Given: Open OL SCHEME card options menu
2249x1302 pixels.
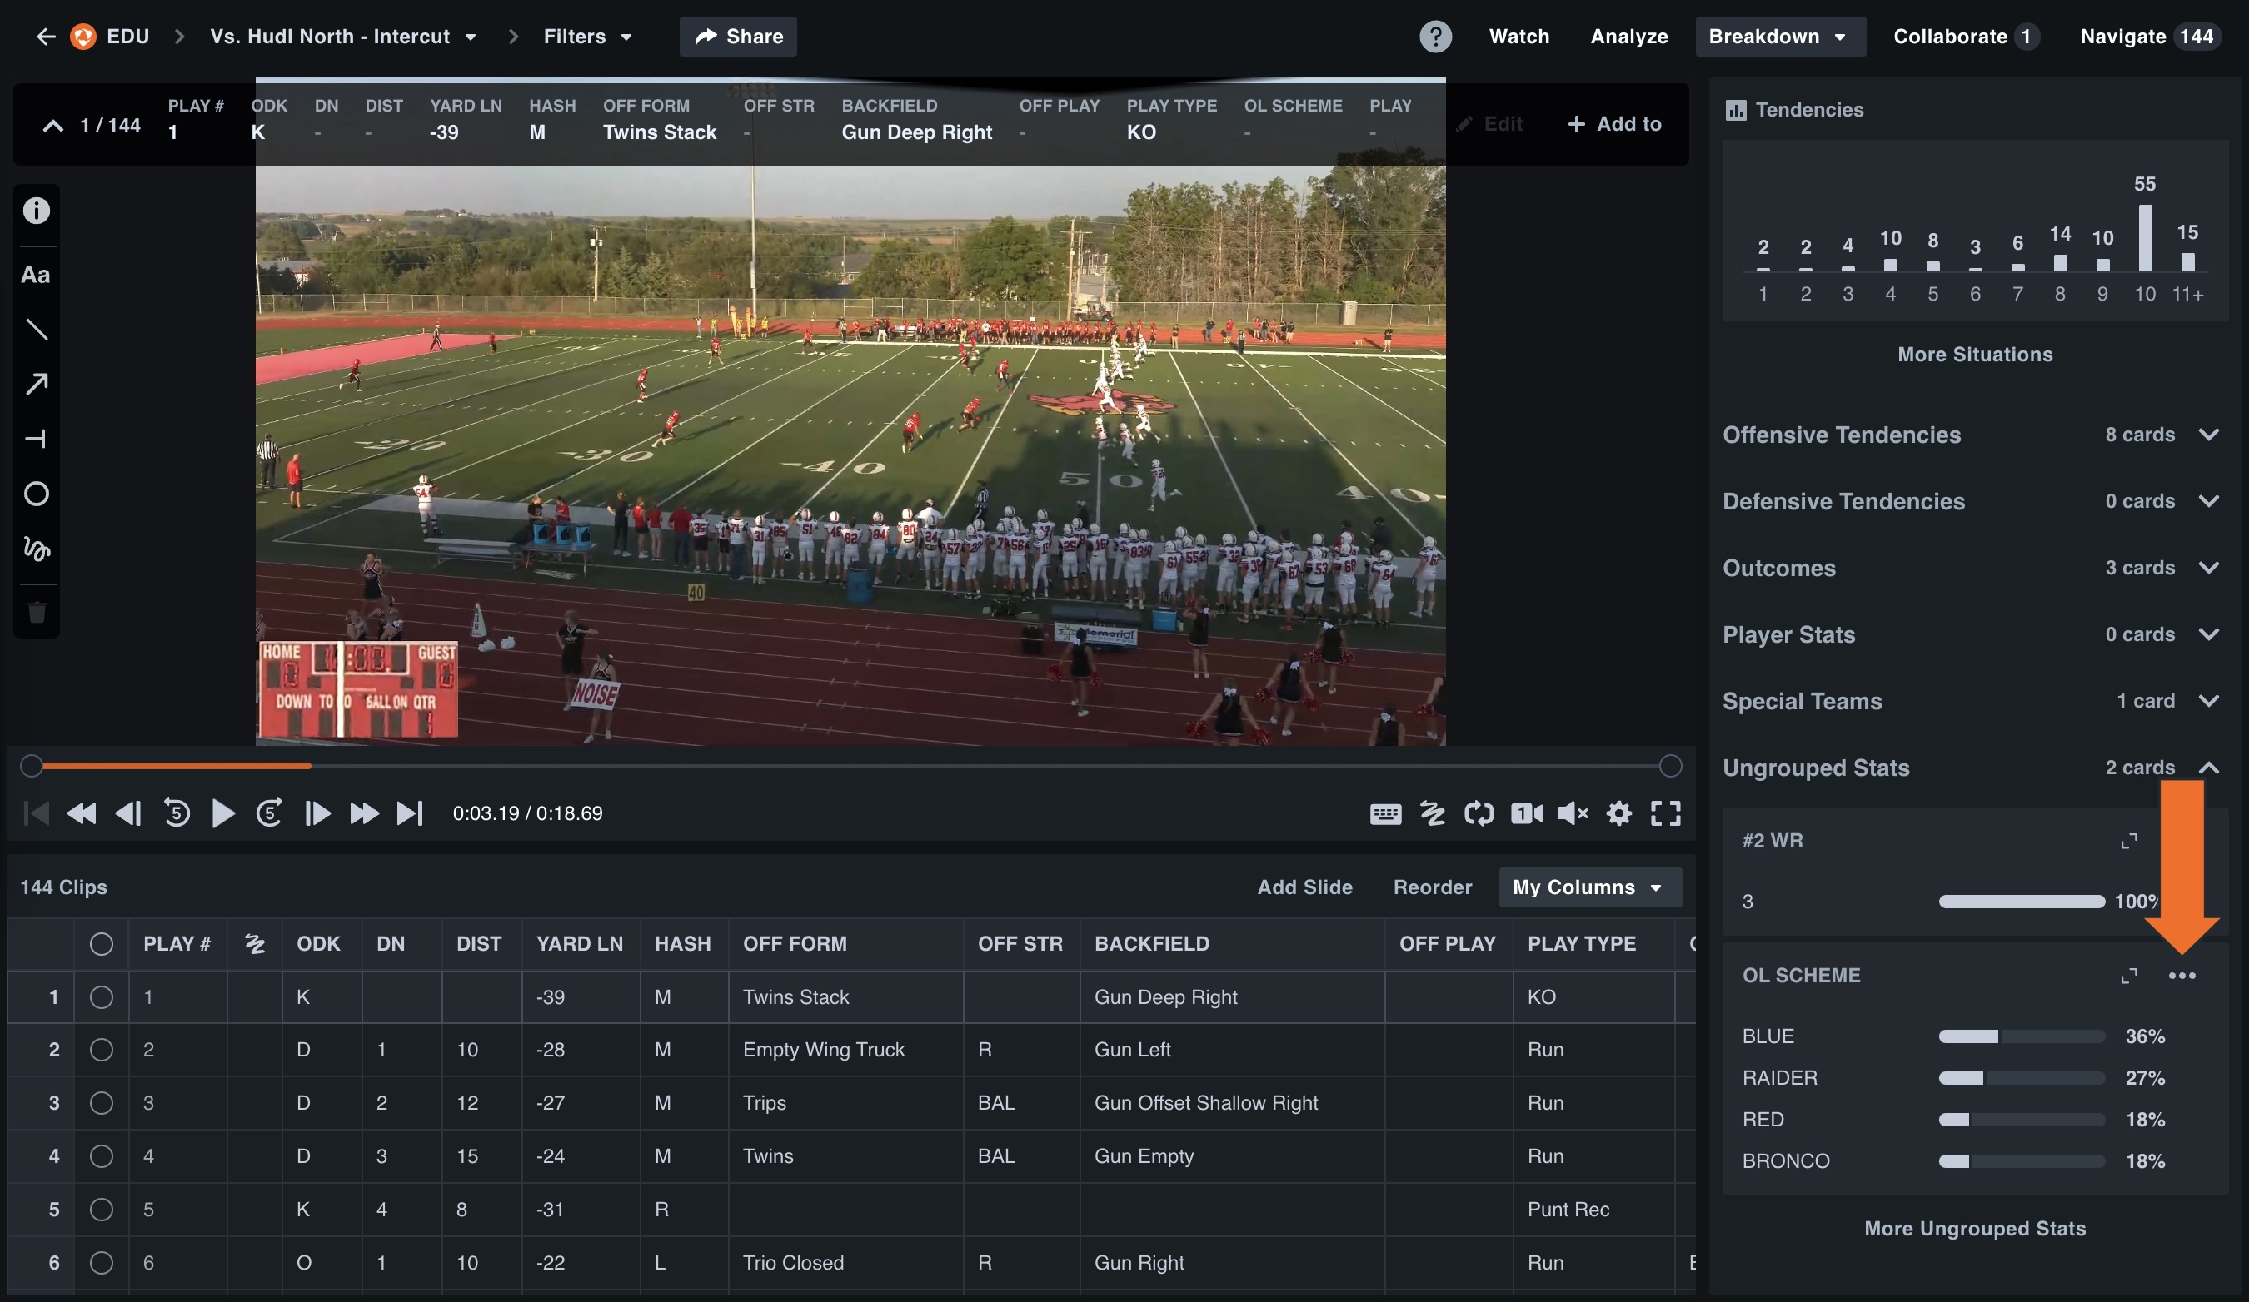Looking at the screenshot, I should point(2182,976).
